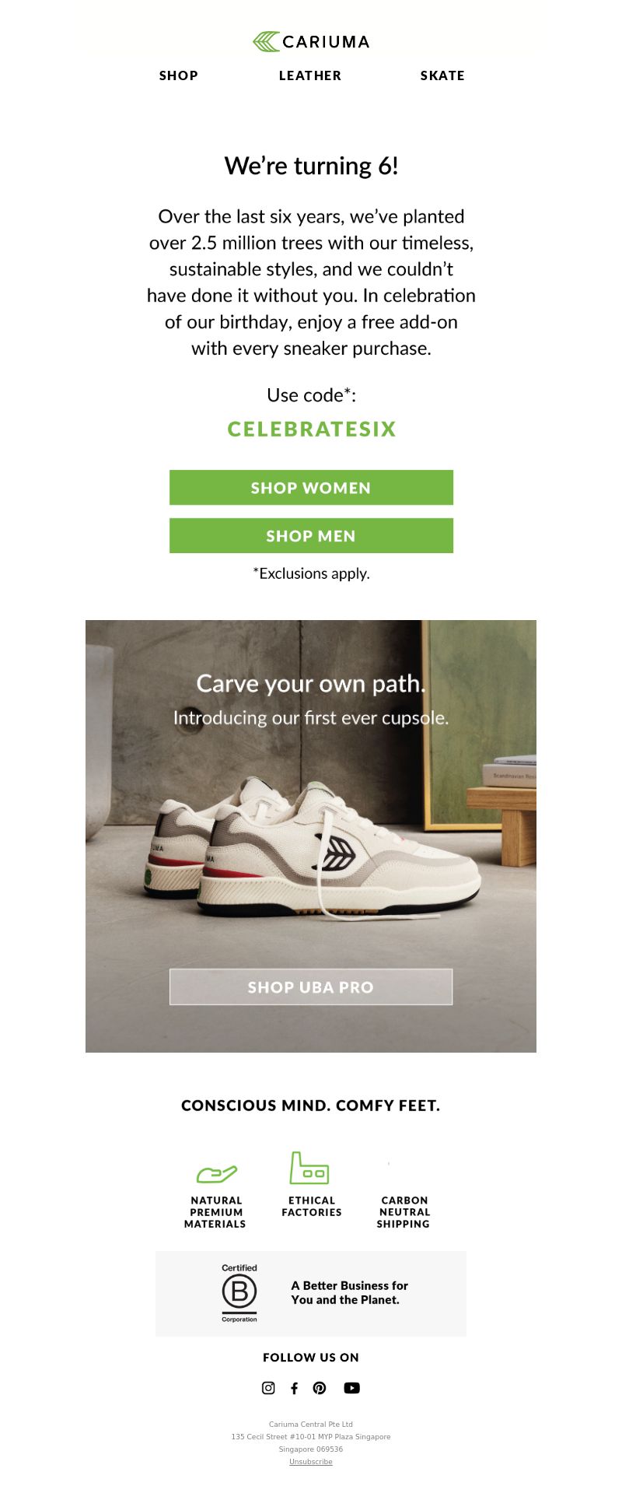Open the YouTube icon

(x=351, y=1388)
